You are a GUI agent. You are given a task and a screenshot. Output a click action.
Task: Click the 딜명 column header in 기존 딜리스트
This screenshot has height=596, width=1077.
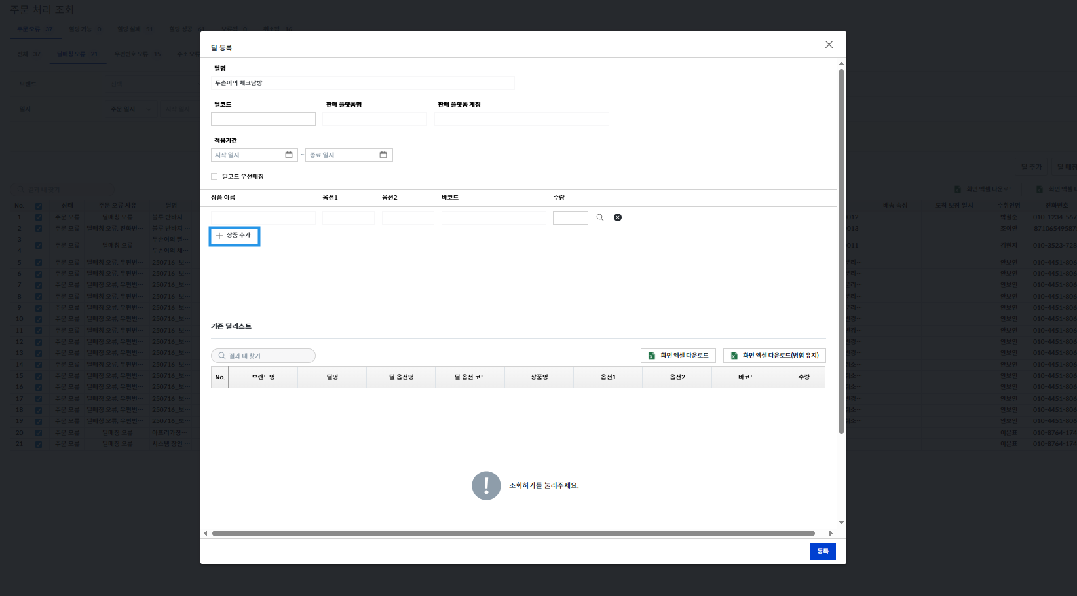coord(332,377)
